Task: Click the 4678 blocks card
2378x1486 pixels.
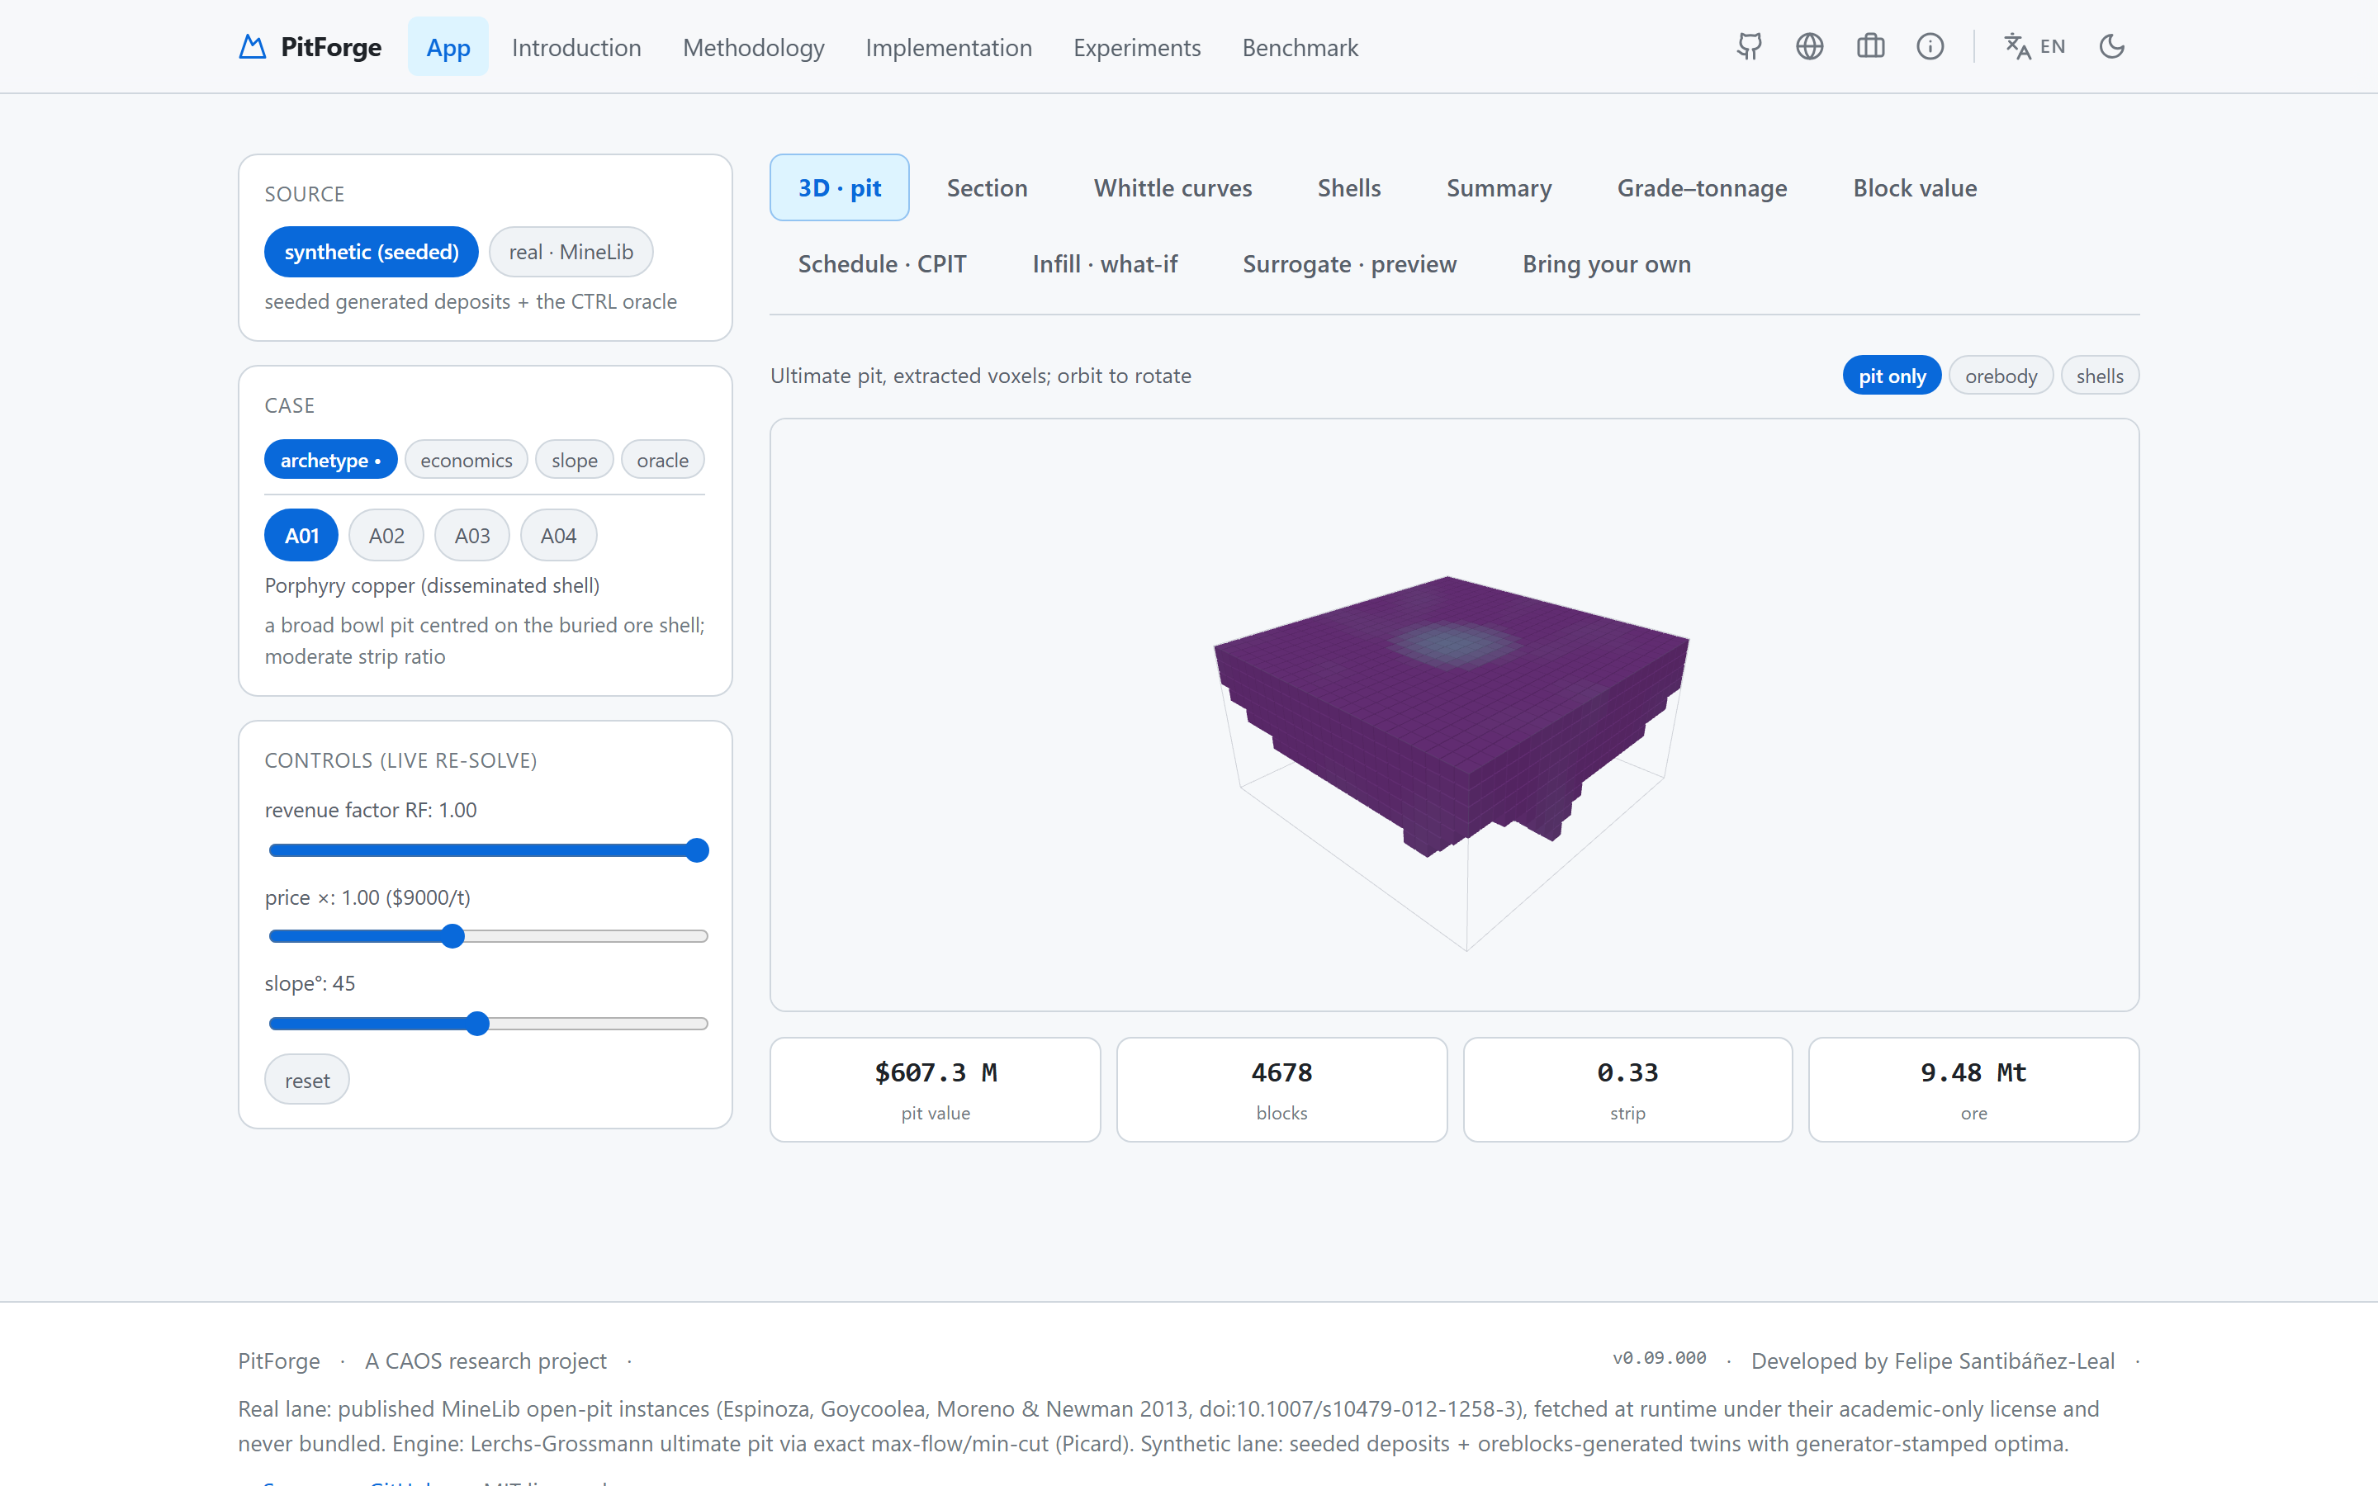Action: [1281, 1089]
